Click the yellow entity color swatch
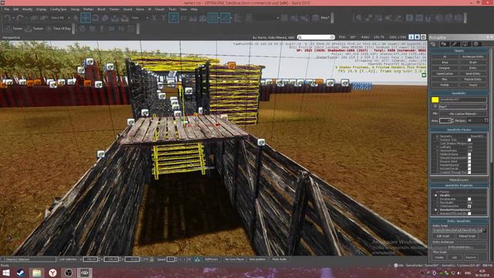The width and height of the screenshot is (494, 278). pos(435,100)
